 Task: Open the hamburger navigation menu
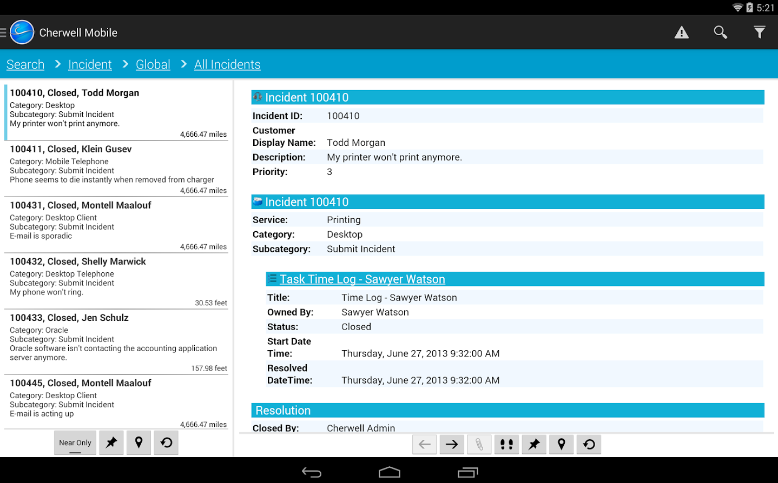tap(3, 33)
